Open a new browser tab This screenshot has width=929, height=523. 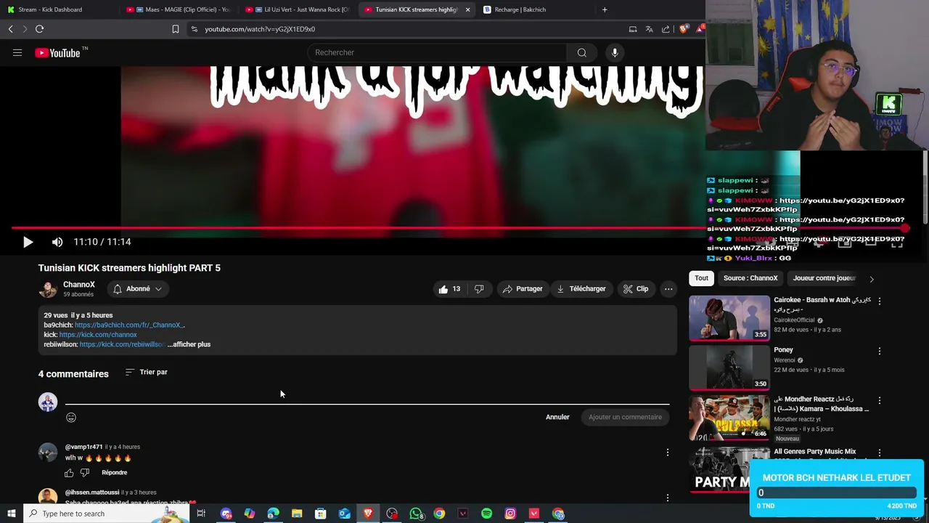pyautogui.click(x=605, y=9)
